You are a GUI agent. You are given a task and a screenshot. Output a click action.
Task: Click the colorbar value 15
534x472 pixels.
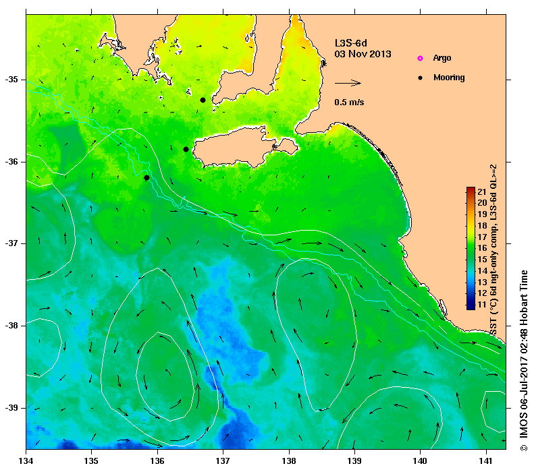482,260
